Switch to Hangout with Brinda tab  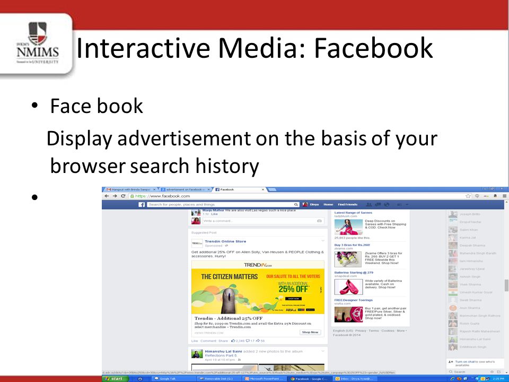(130, 189)
